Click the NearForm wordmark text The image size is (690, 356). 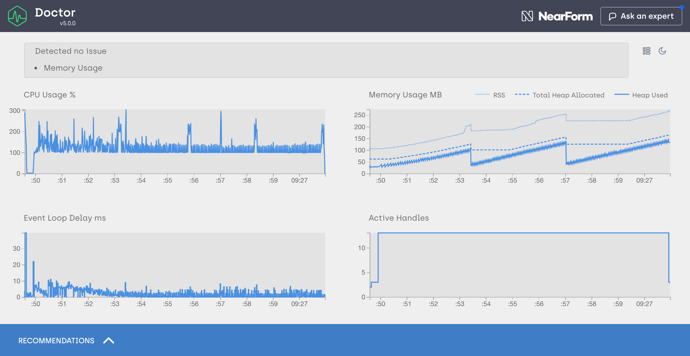[x=565, y=16]
